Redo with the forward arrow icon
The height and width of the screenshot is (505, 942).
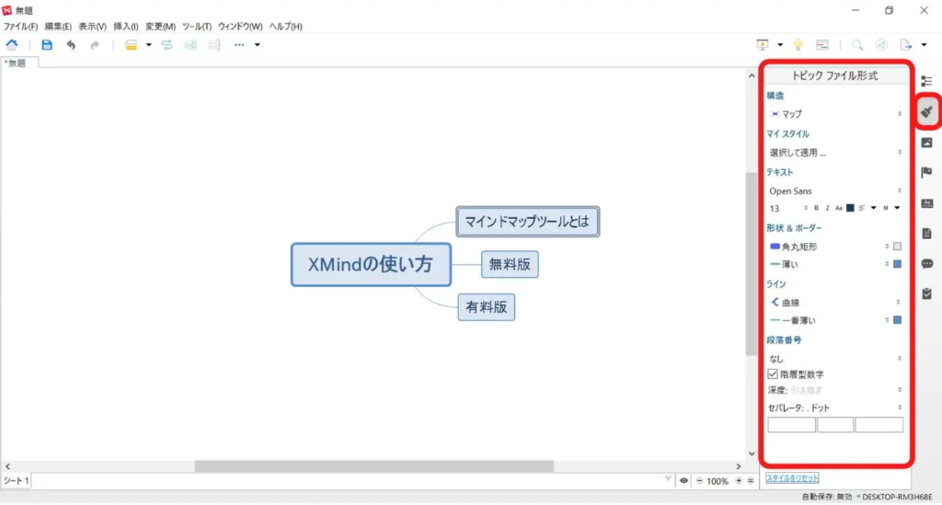[x=95, y=45]
